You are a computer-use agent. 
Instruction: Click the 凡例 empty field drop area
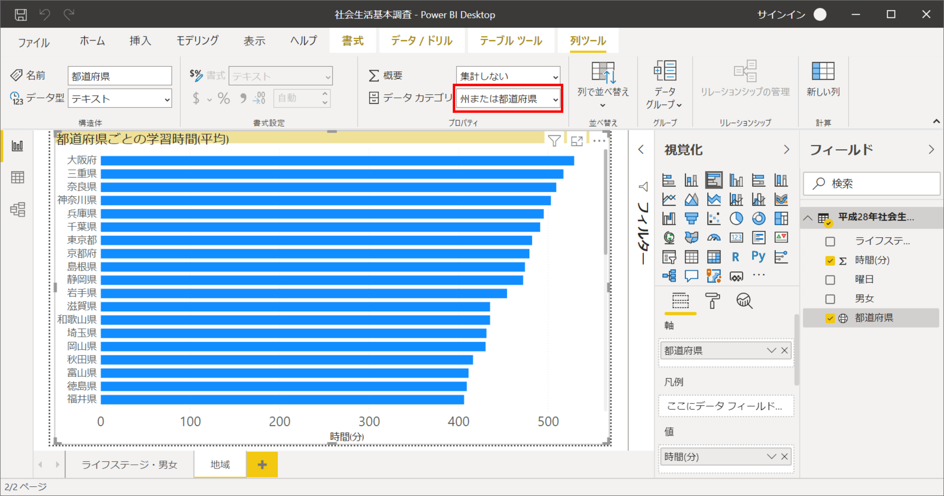point(726,406)
